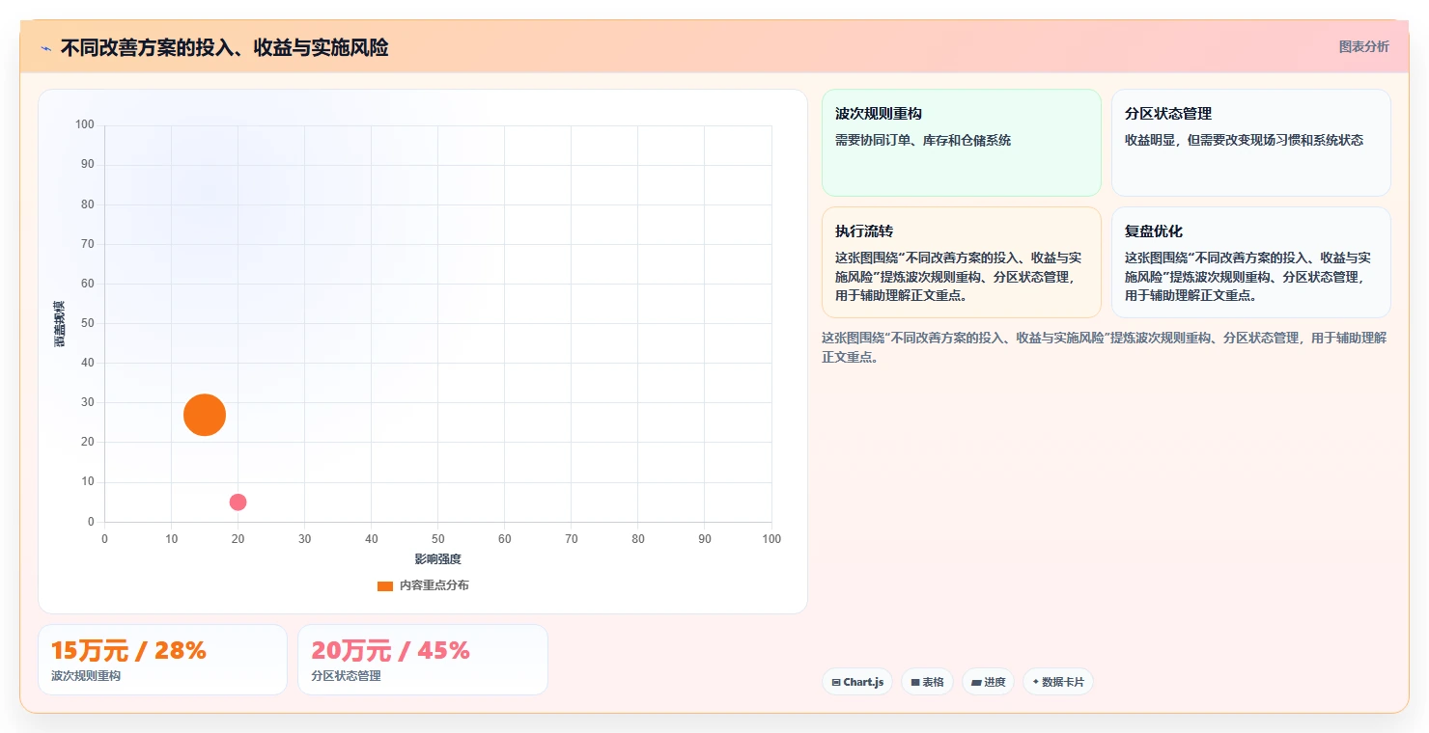
Task: Click the orange legend color box
Action: pos(385,585)
